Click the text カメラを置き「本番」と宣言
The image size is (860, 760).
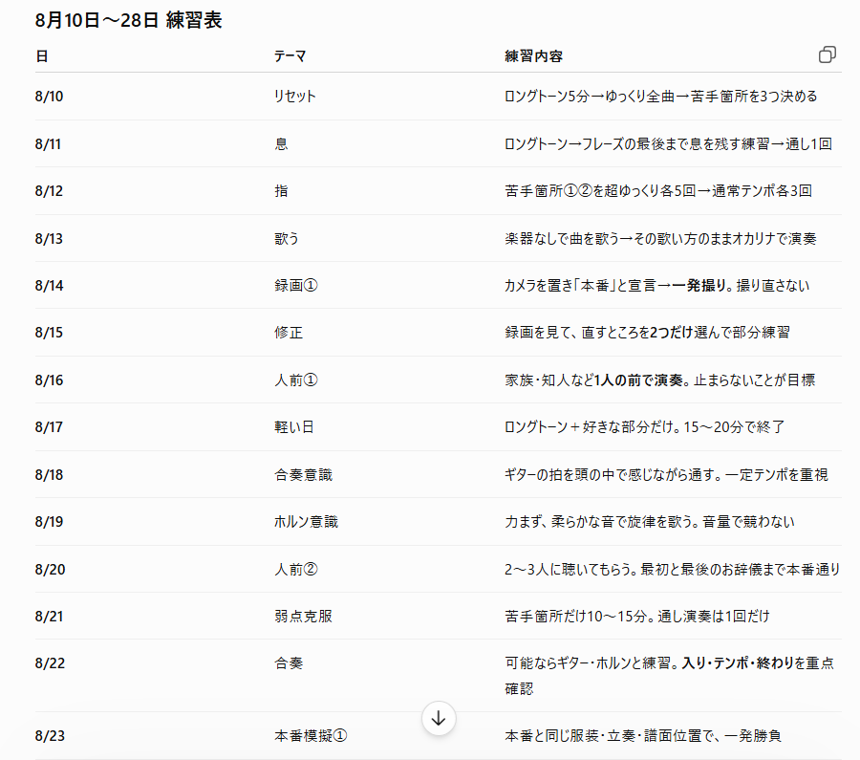tap(580, 285)
